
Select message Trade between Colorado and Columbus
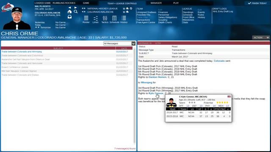67,55
